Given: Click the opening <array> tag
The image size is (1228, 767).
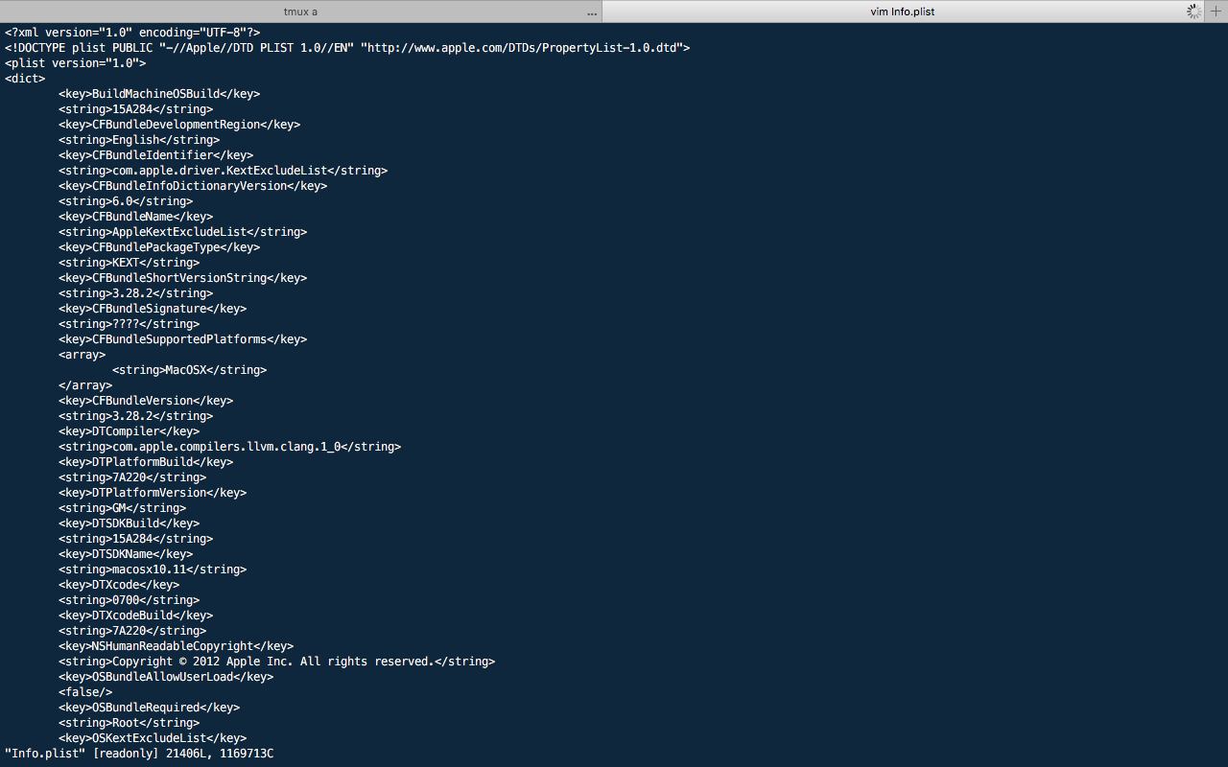Looking at the screenshot, I should point(82,355).
